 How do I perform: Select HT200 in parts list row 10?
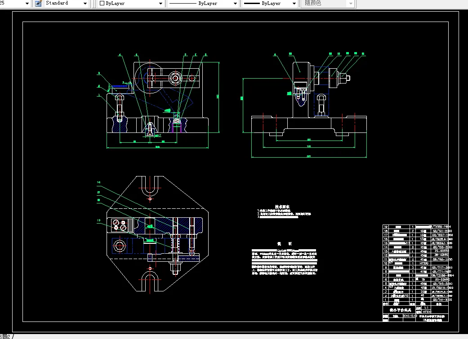point(424,263)
